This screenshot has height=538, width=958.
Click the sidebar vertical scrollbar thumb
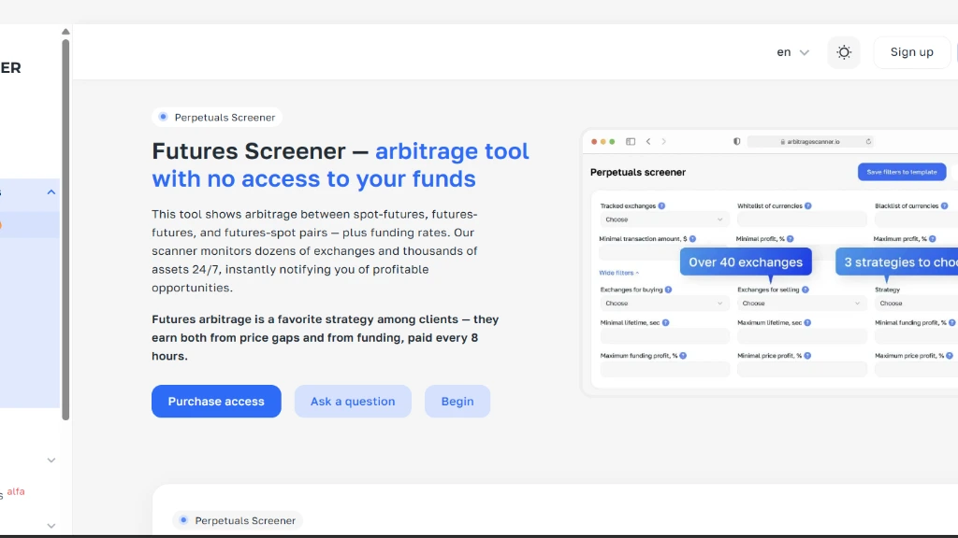65,230
